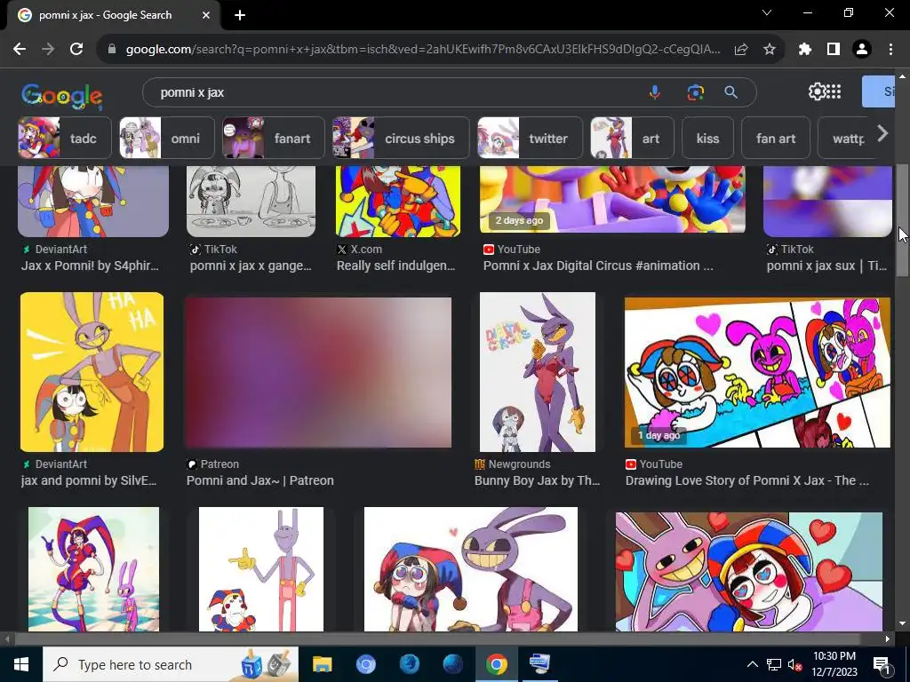Select the art filter chip
This screenshot has width=910, height=682.
click(x=632, y=138)
